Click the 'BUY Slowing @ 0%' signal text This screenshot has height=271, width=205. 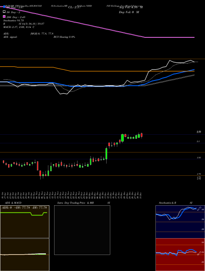pyautogui.click(x=64, y=37)
